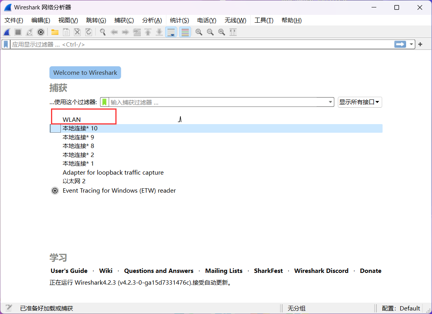Expand display filter history dropdown arrow
432x314 pixels.
pos(411,44)
